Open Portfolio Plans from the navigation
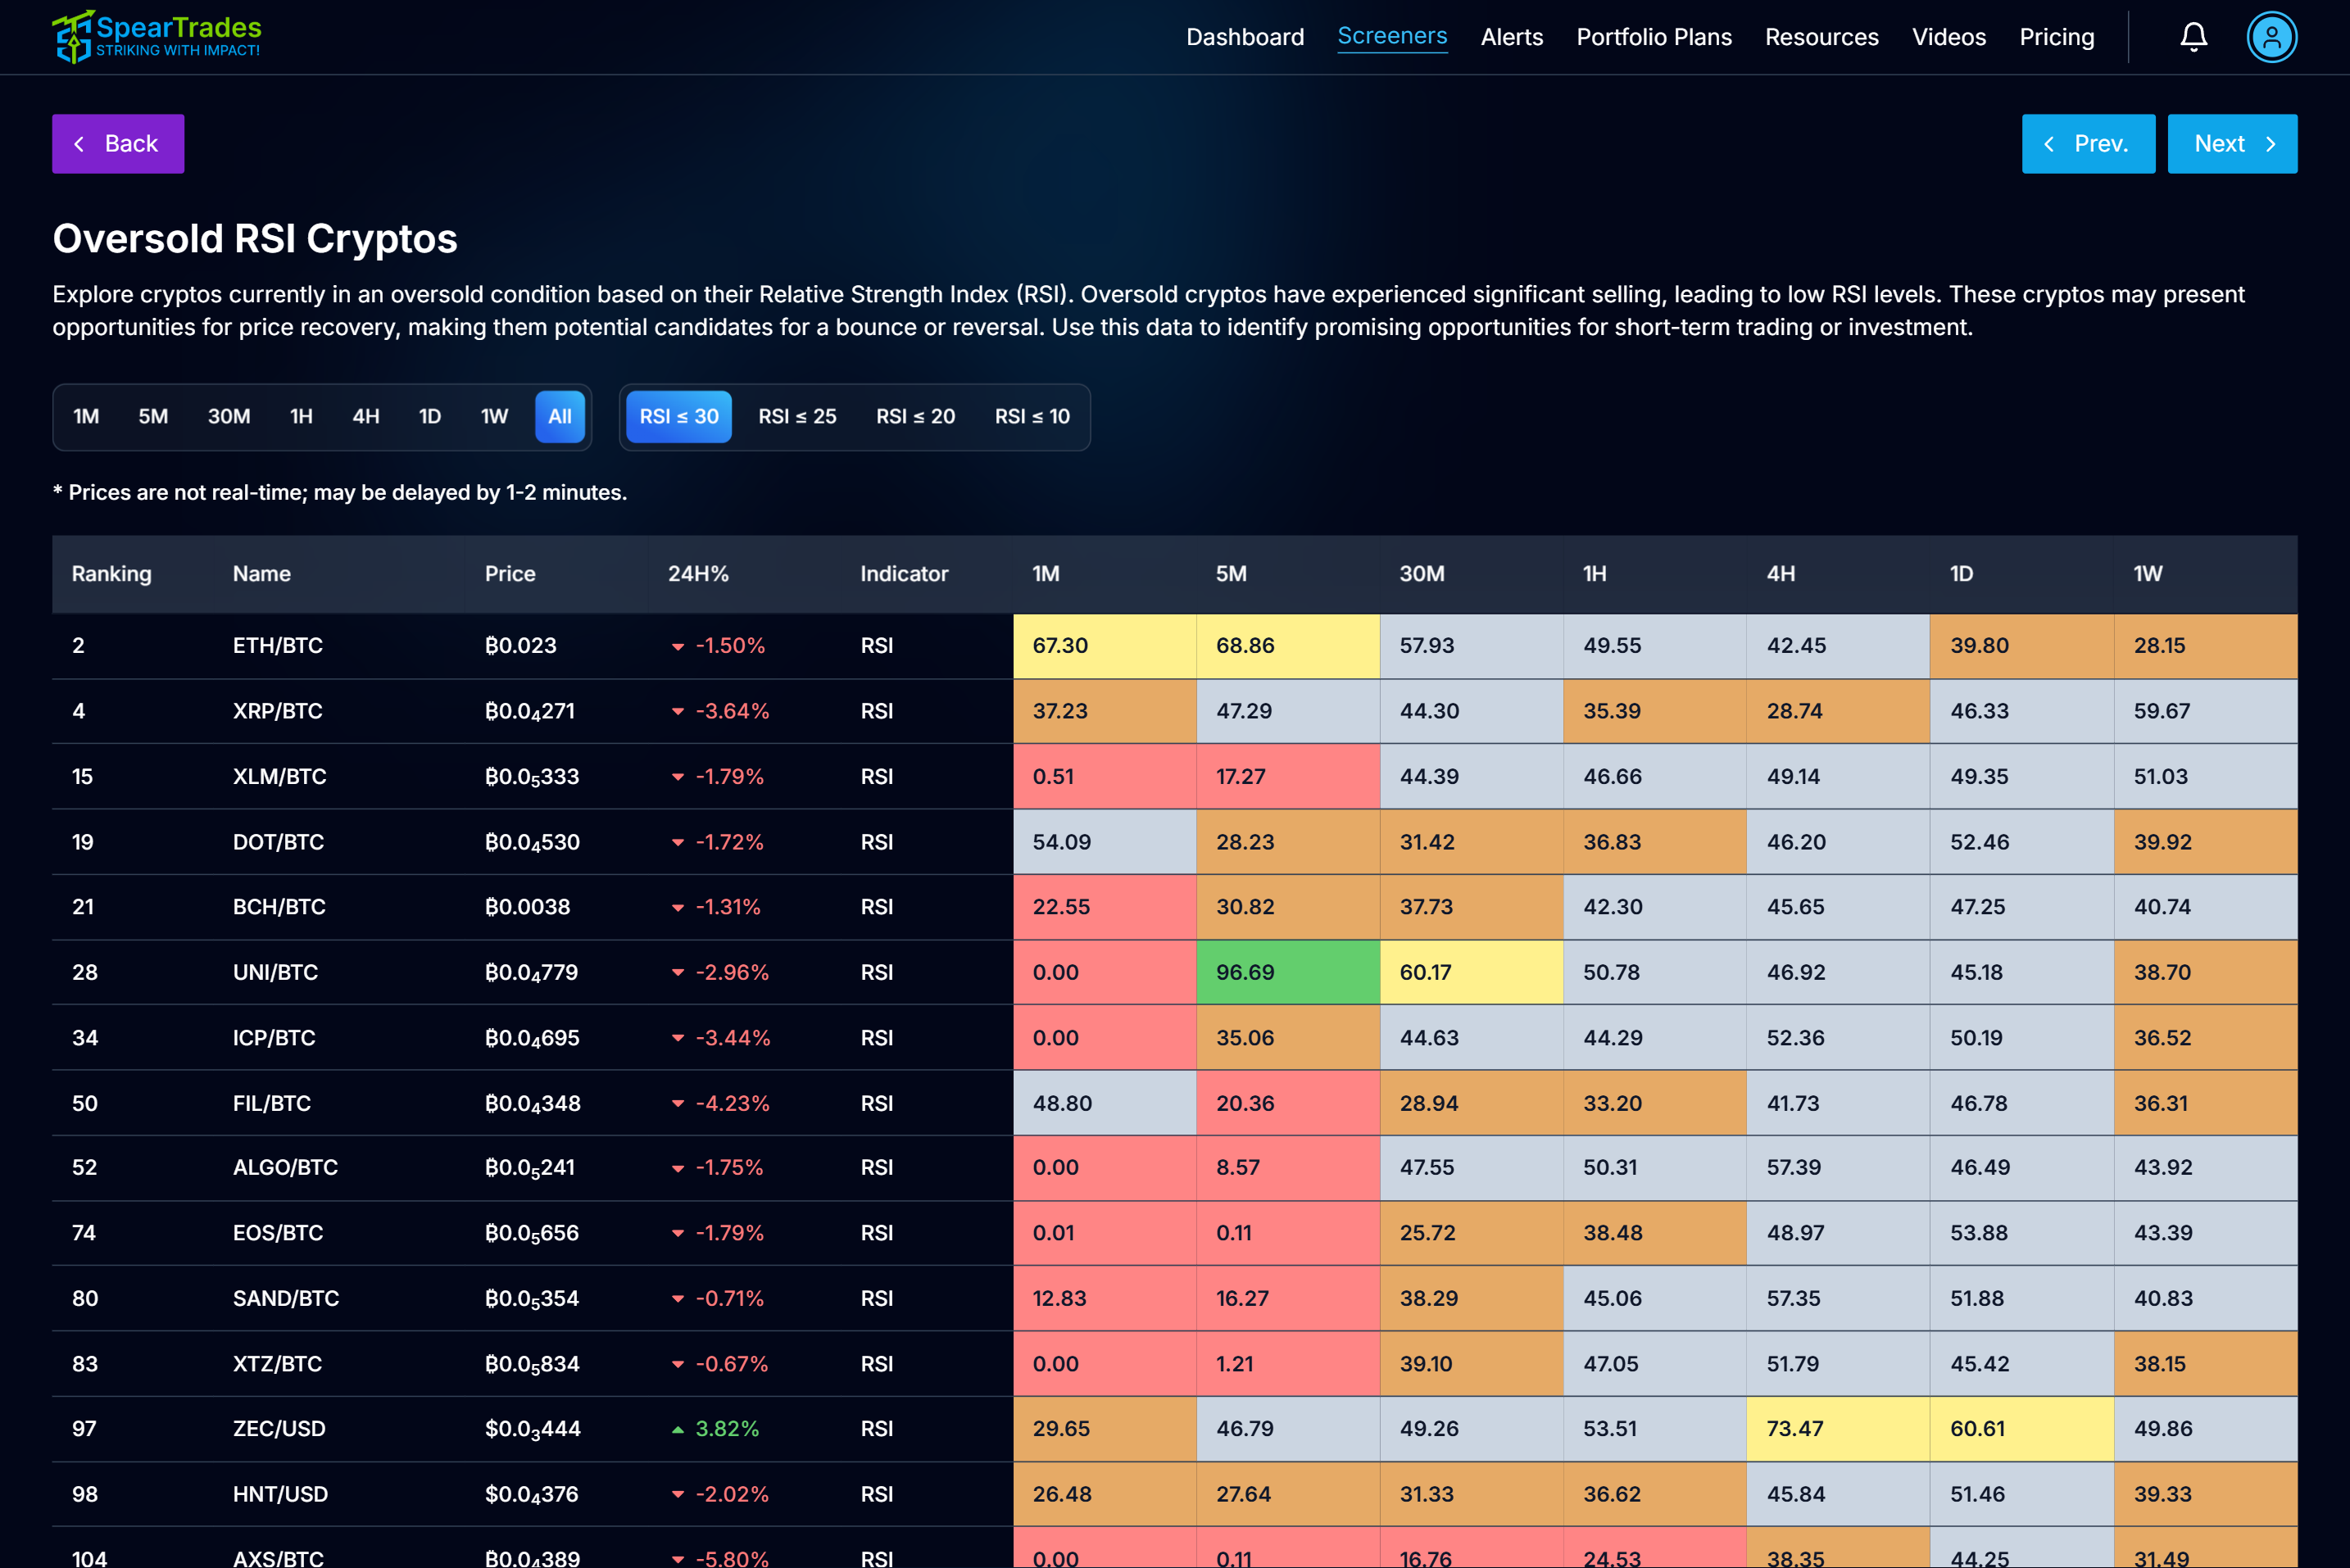The height and width of the screenshot is (1568, 2350). pyautogui.click(x=1654, y=36)
